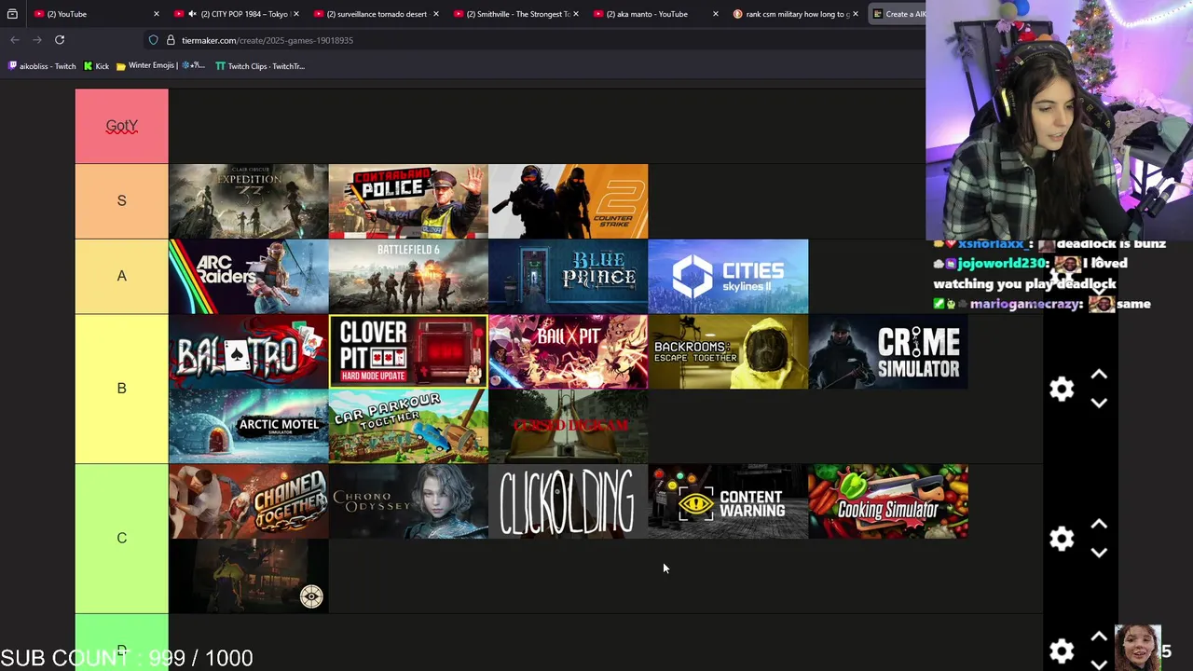The height and width of the screenshot is (671, 1193).
Task: Select ARC Raiders game tile
Action: (249, 277)
